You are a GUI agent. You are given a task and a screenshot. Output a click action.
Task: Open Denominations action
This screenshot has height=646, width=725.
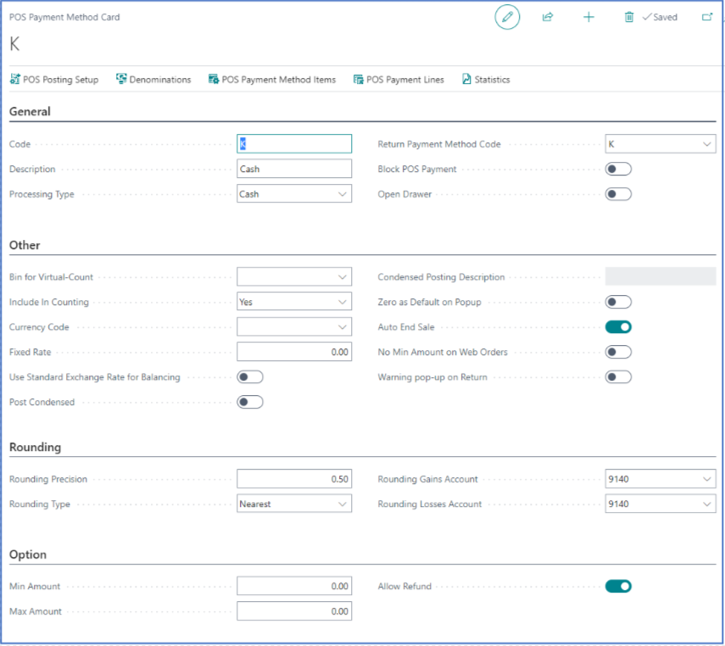click(x=153, y=80)
